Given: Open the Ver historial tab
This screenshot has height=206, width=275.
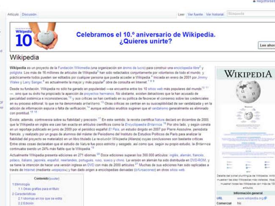Looking at the screenshot, I should [214, 14].
